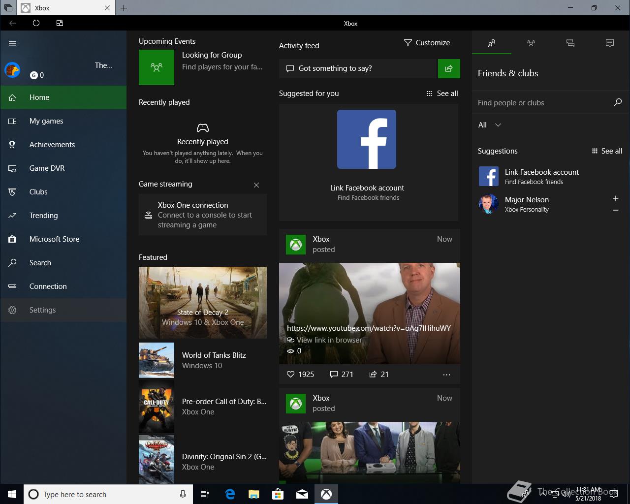Go to Clubs section
This screenshot has height=504, width=630.
coord(63,192)
